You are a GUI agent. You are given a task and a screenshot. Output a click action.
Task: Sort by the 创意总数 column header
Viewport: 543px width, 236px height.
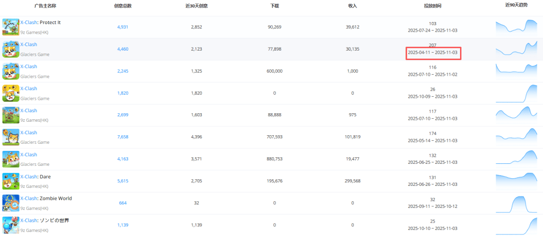click(x=123, y=6)
